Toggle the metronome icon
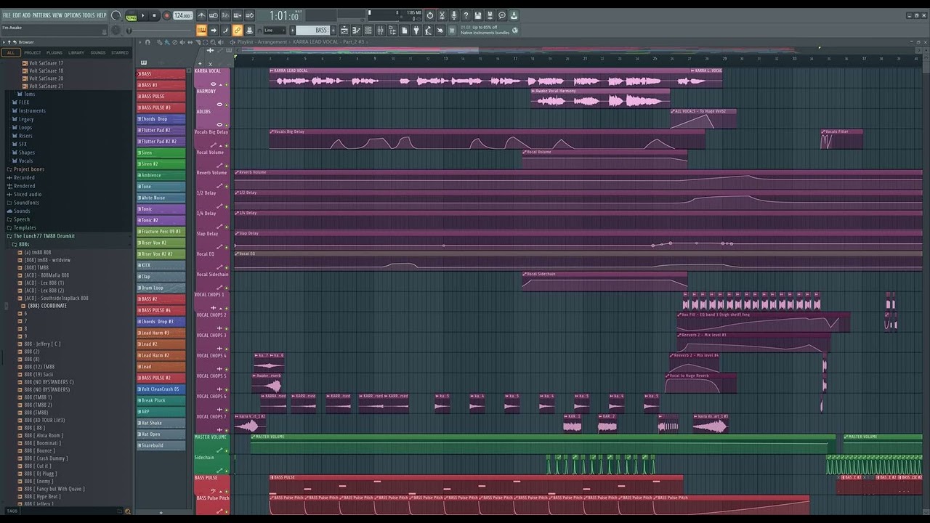The height and width of the screenshot is (523, 930). click(x=202, y=15)
